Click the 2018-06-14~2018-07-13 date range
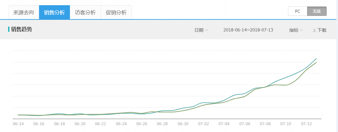Image resolution: width=338 pixels, height=132 pixels. (248, 30)
